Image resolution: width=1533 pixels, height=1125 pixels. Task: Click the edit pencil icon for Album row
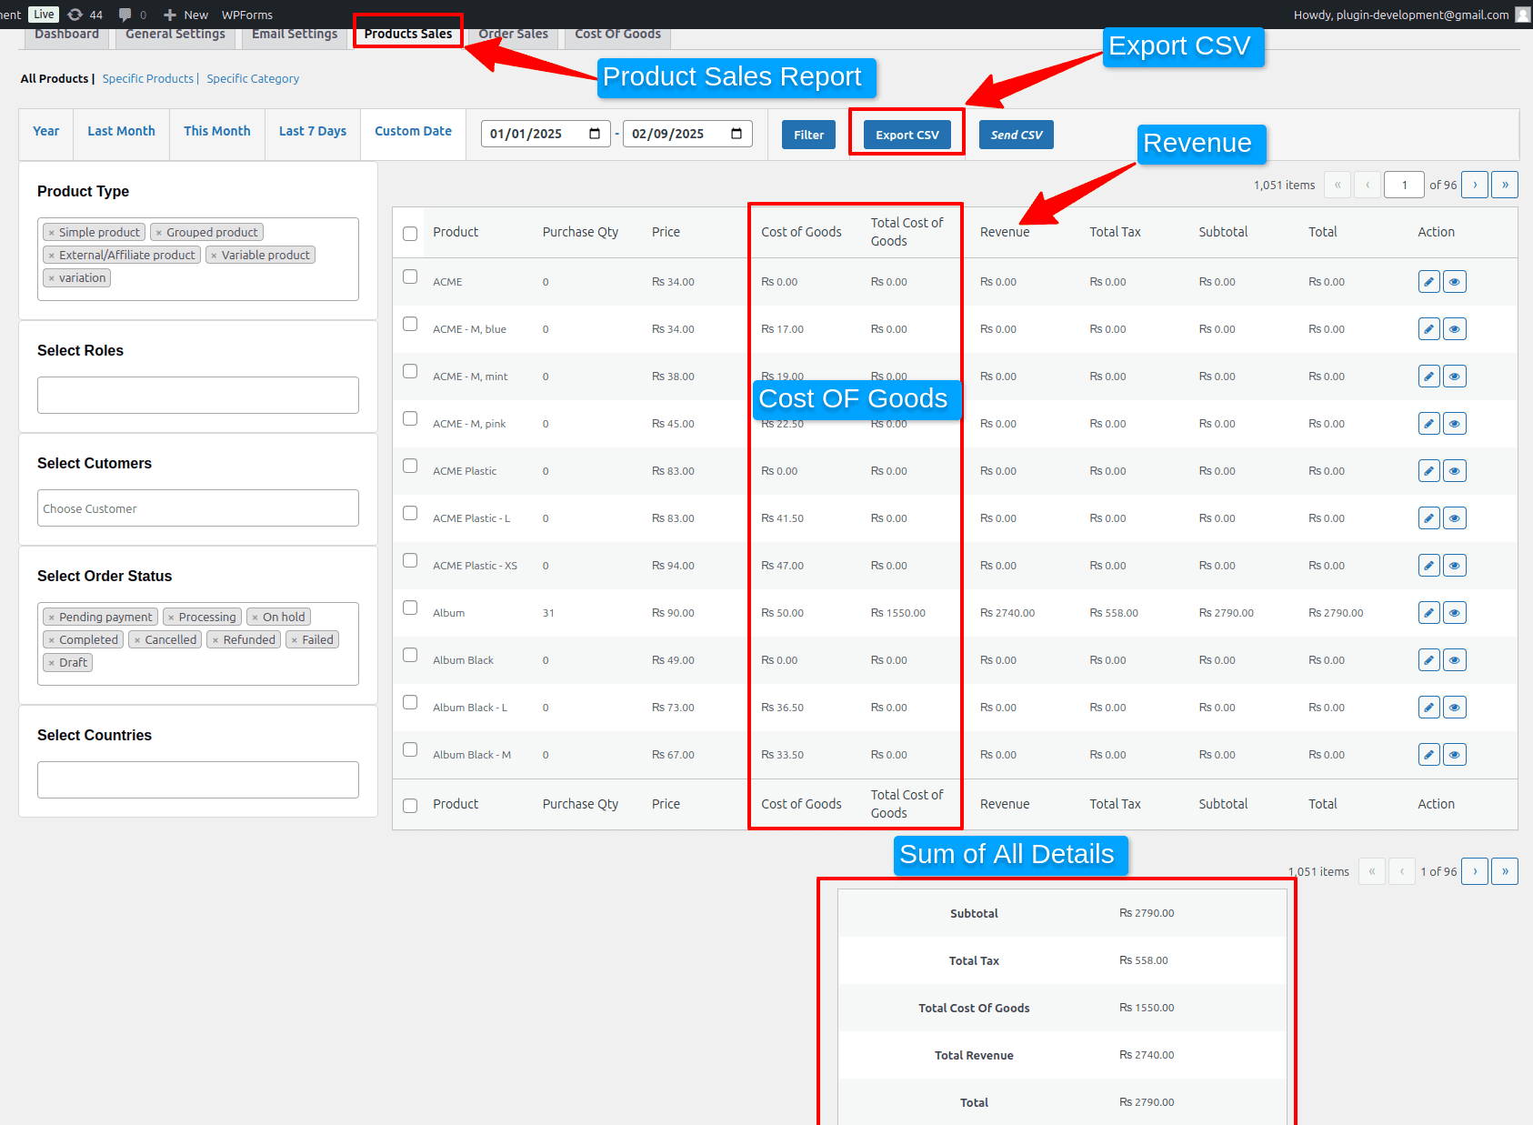coord(1428,613)
